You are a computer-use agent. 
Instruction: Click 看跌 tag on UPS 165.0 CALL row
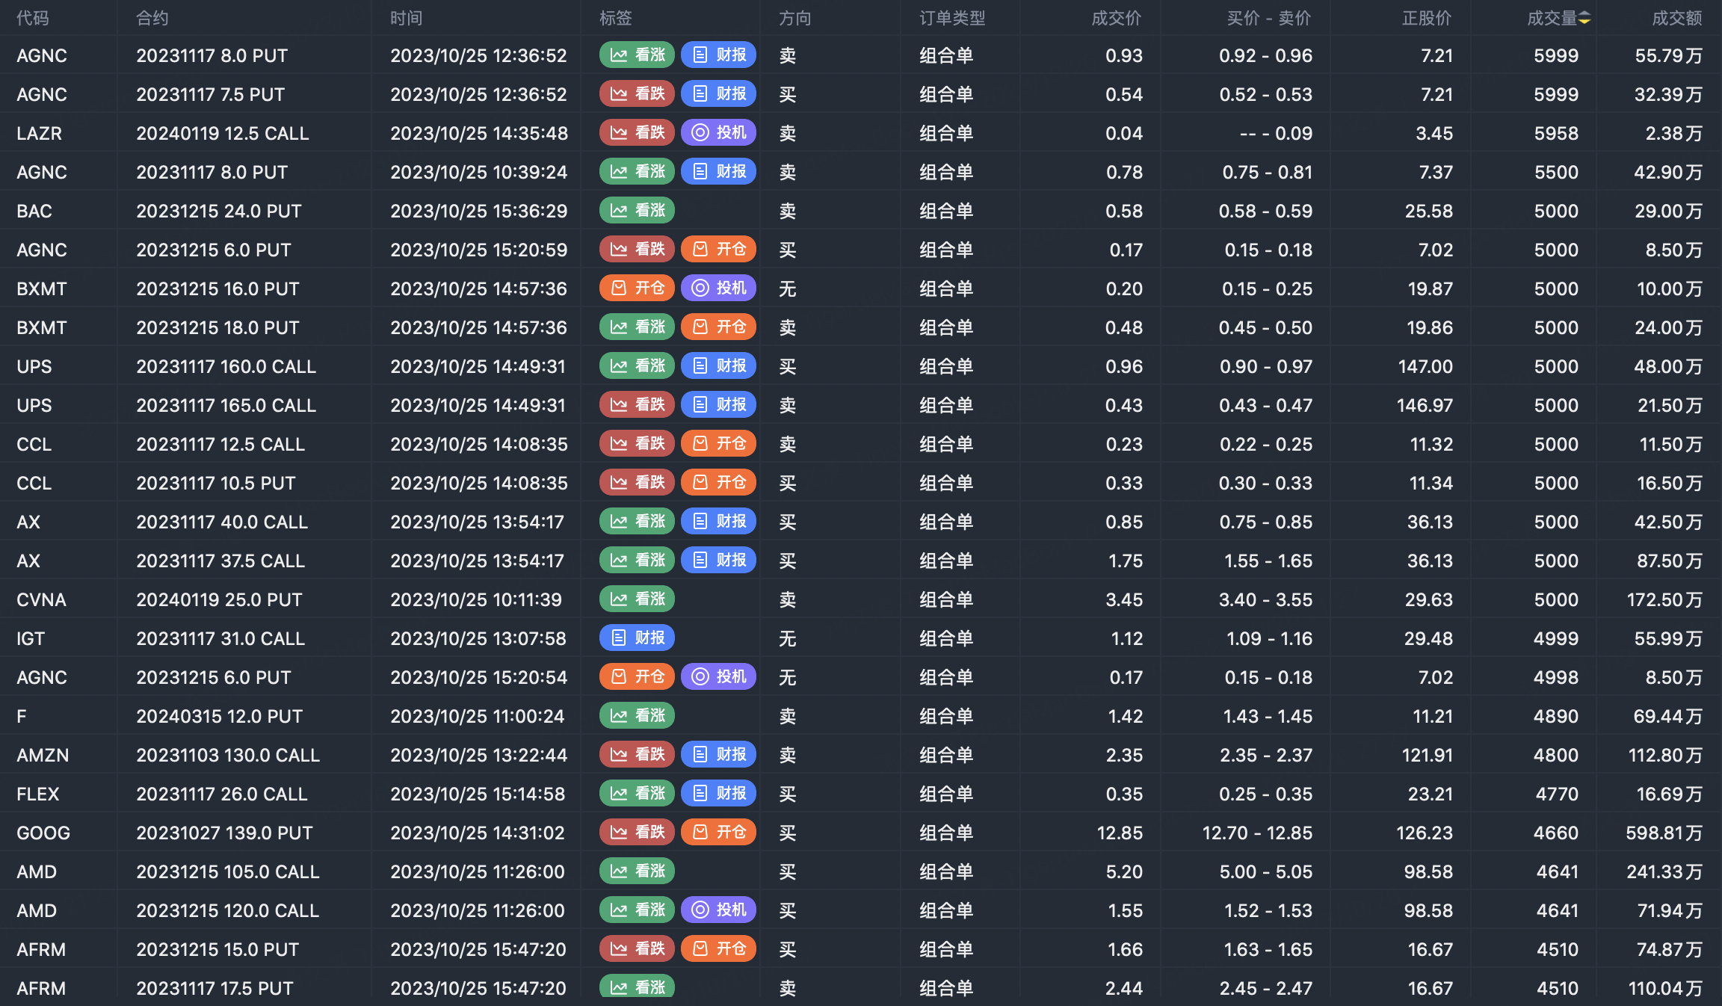pos(637,405)
